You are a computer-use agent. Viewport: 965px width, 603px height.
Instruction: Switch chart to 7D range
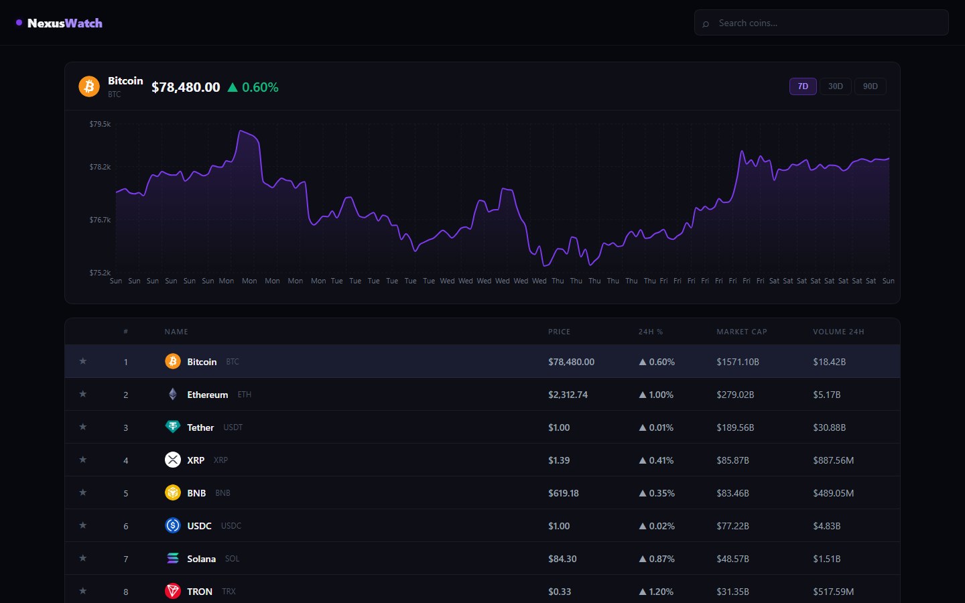[803, 86]
